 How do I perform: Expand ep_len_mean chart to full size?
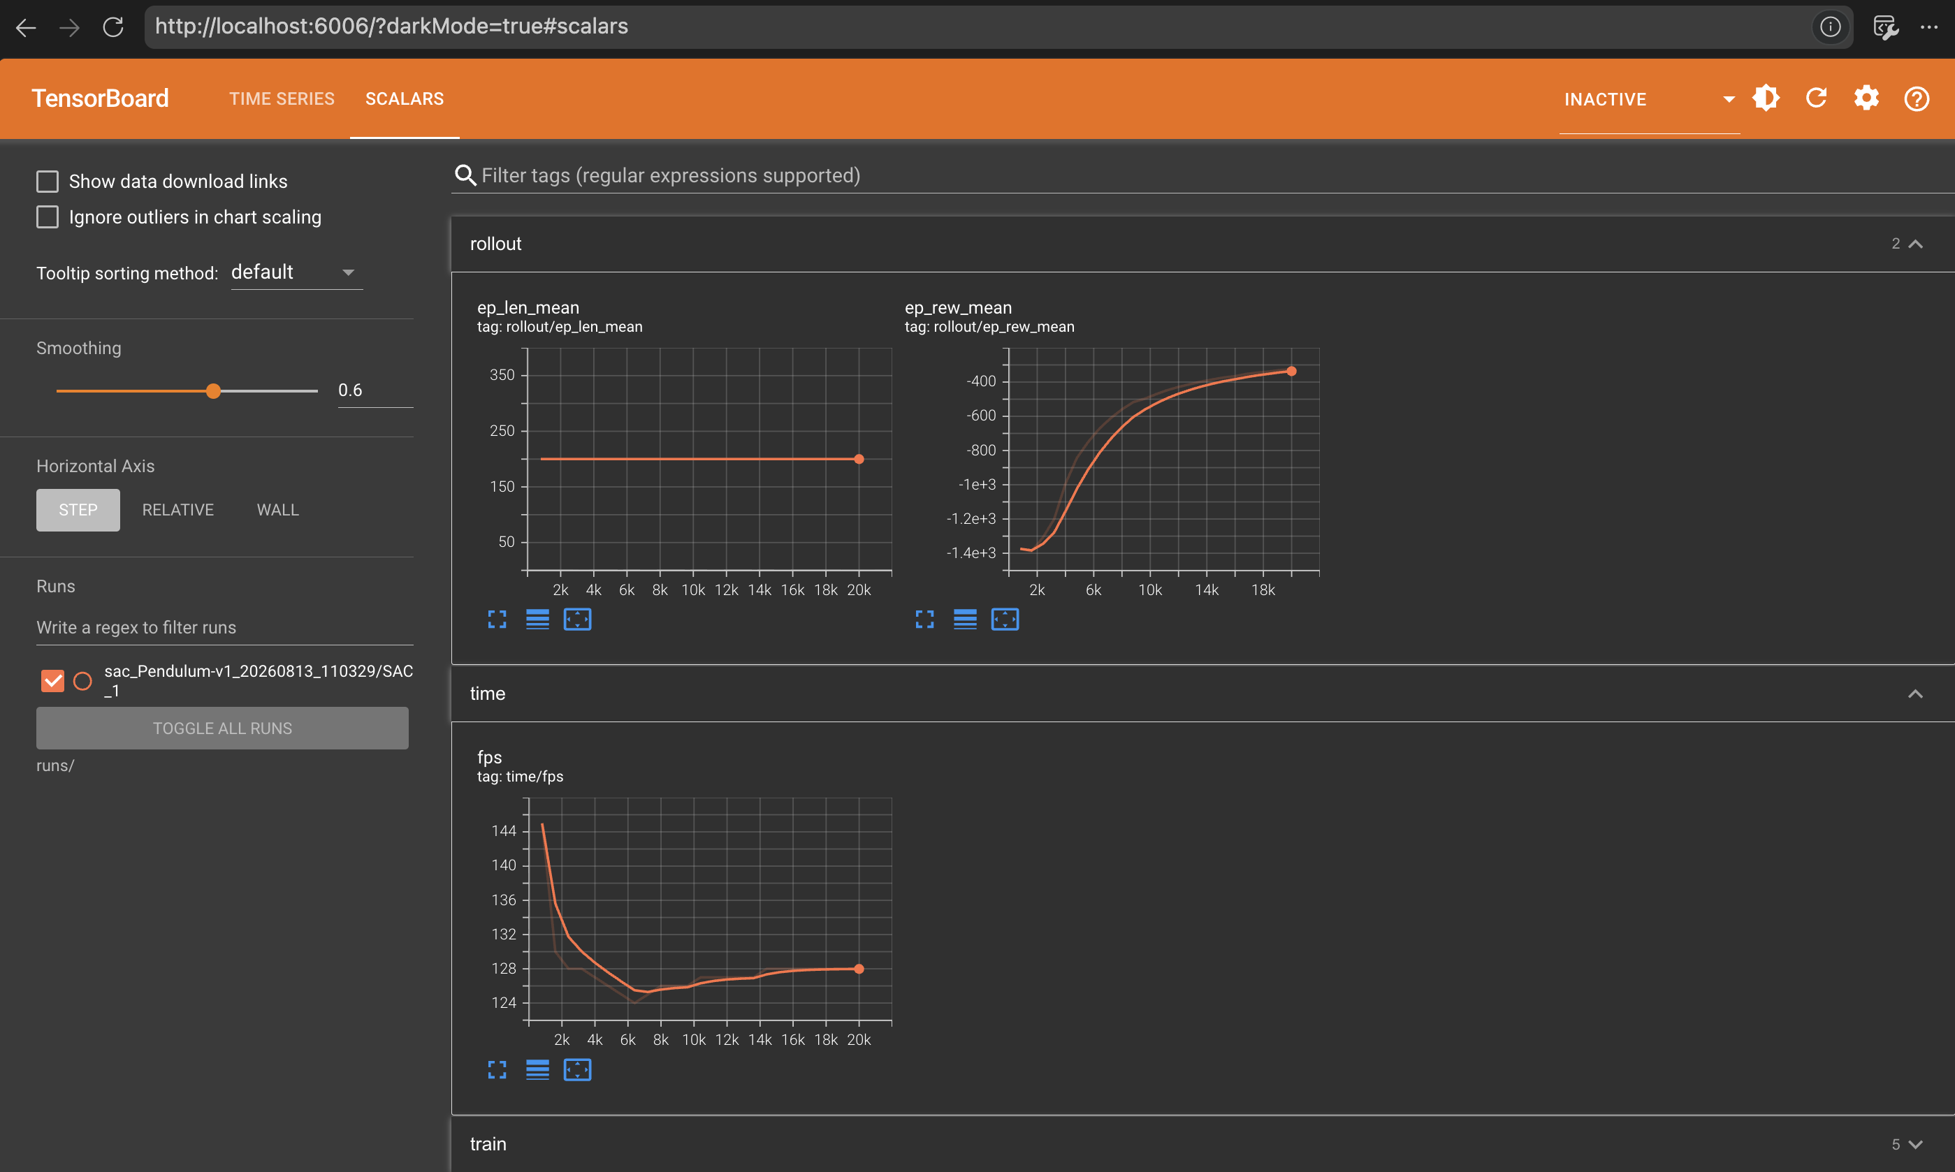pyautogui.click(x=497, y=620)
